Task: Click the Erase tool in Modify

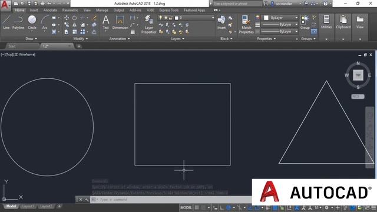Action: click(94, 18)
